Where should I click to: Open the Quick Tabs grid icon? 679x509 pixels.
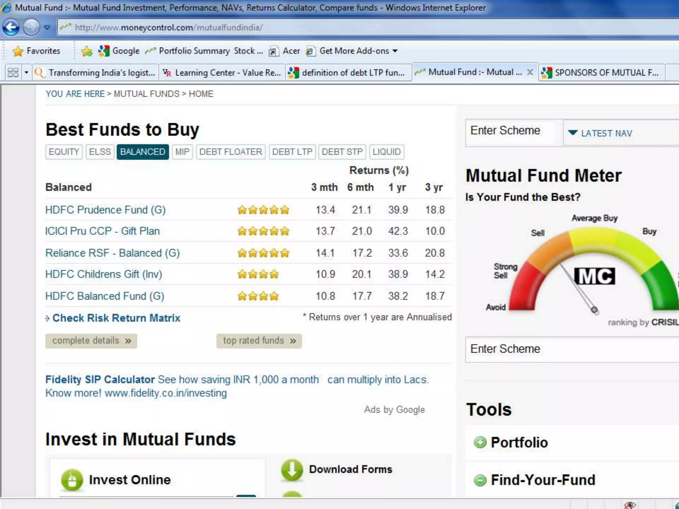(x=13, y=73)
